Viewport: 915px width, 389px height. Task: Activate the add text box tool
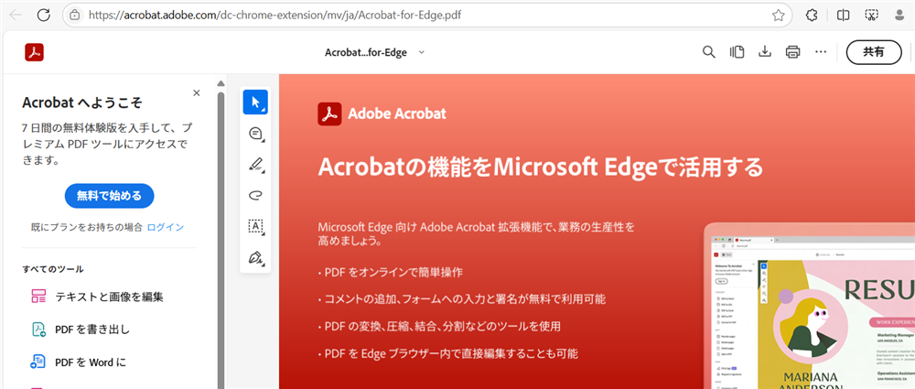tap(255, 226)
